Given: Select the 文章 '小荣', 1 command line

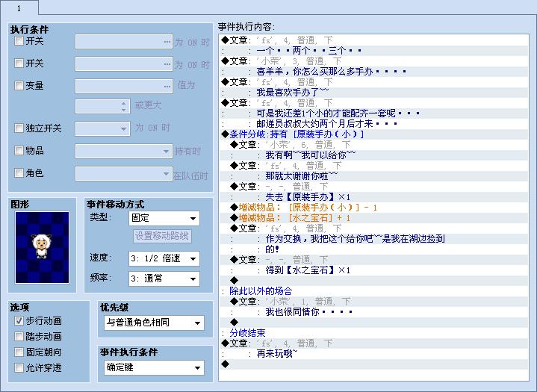Looking at the screenshot, I should click(373, 301).
